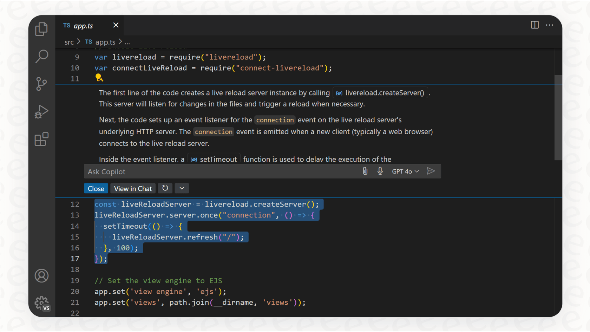
Task: Click the Close button in inline chat
Action: pos(96,189)
